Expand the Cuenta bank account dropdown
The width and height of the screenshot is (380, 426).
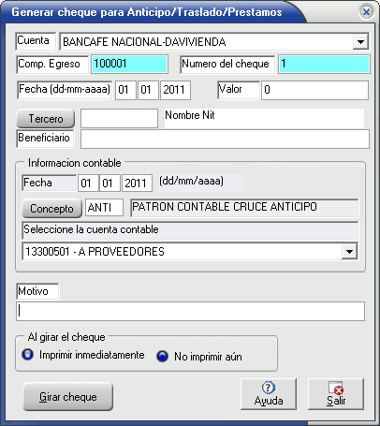(x=360, y=41)
